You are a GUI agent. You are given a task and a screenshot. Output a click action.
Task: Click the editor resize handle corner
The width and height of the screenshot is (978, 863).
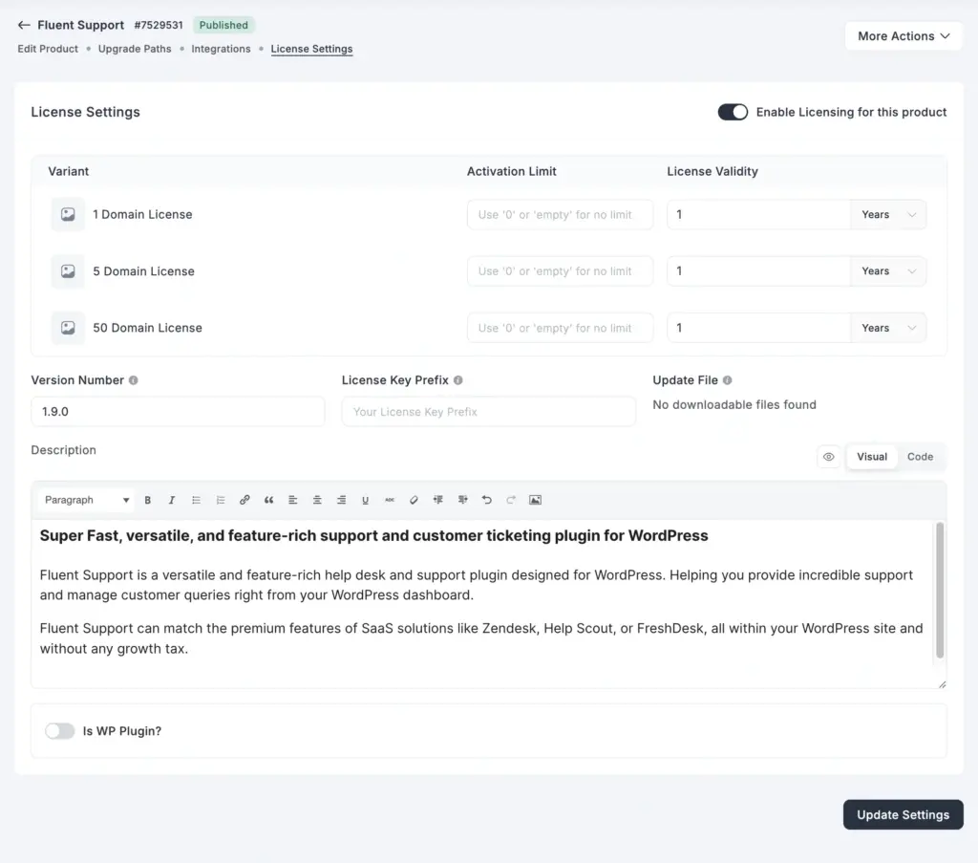point(942,684)
